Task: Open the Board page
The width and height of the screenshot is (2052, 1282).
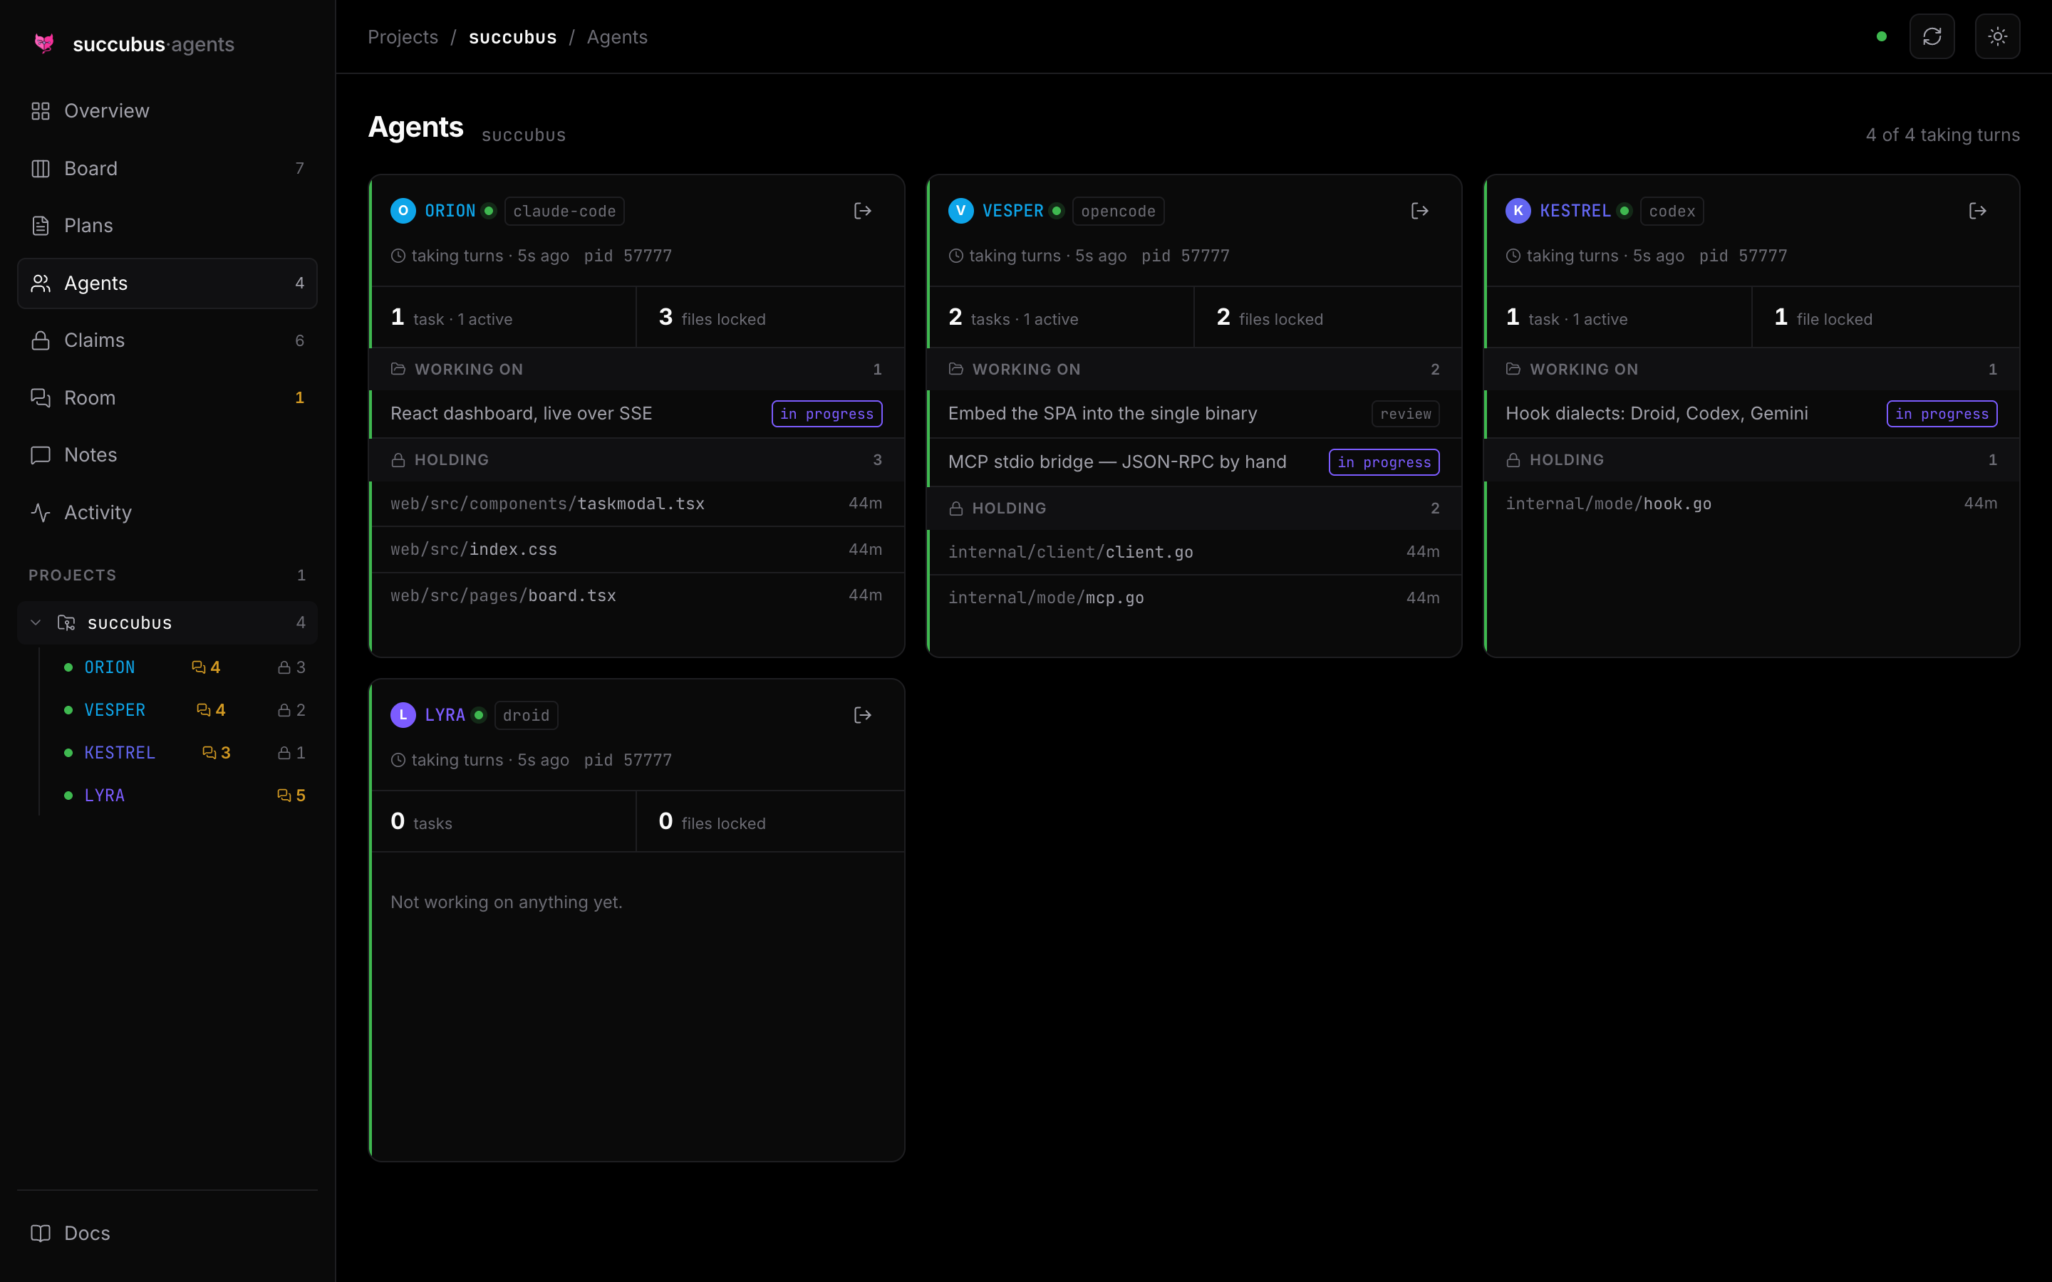Action: click(167, 169)
